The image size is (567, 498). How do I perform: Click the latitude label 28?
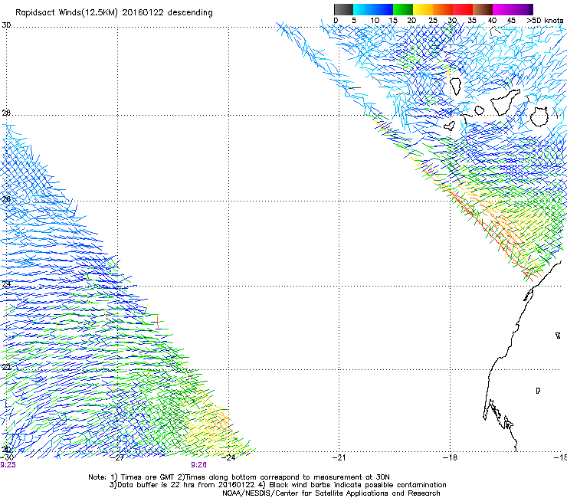click(6, 113)
